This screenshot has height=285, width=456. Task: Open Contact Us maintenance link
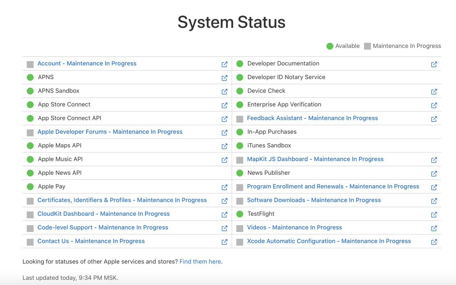pyautogui.click(x=91, y=241)
